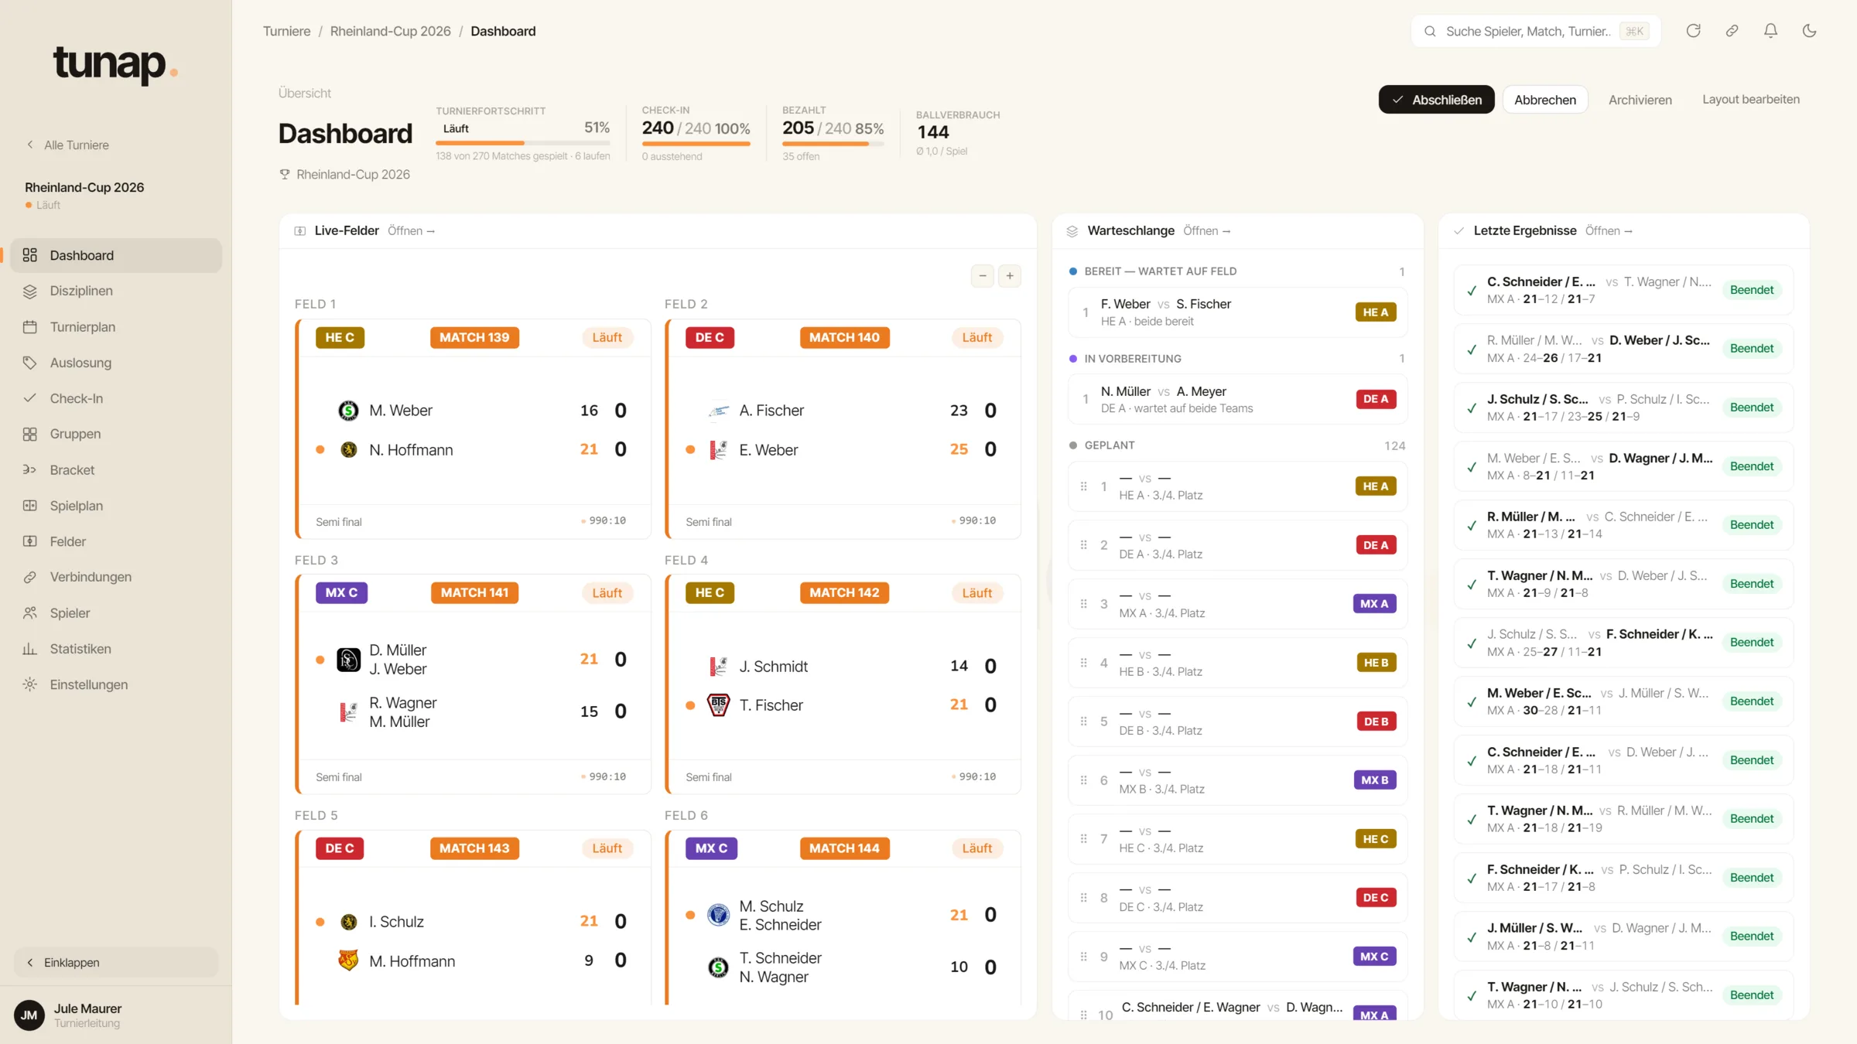Click the refresh icon in top bar
Viewport: 1857px width, 1044px height.
tap(1693, 31)
